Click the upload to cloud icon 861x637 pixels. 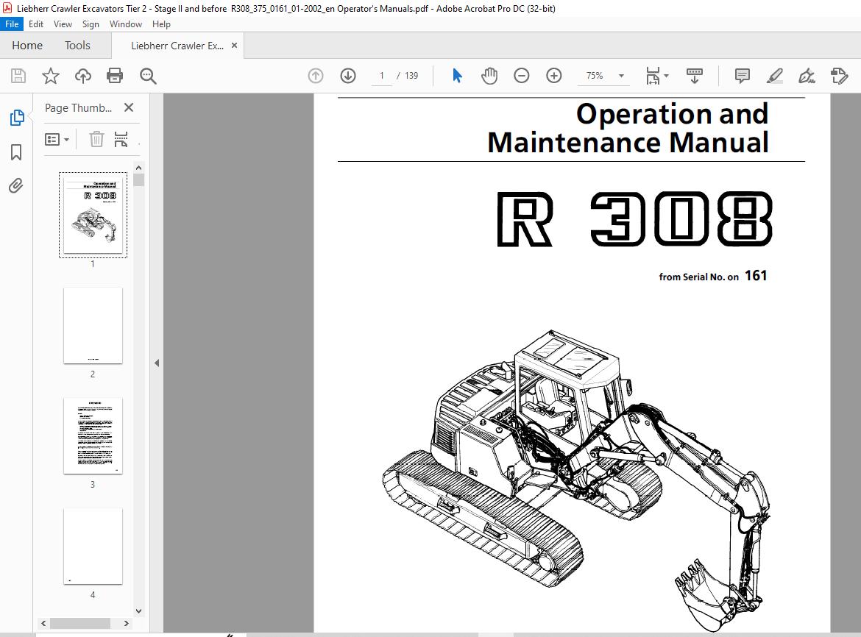pos(83,76)
